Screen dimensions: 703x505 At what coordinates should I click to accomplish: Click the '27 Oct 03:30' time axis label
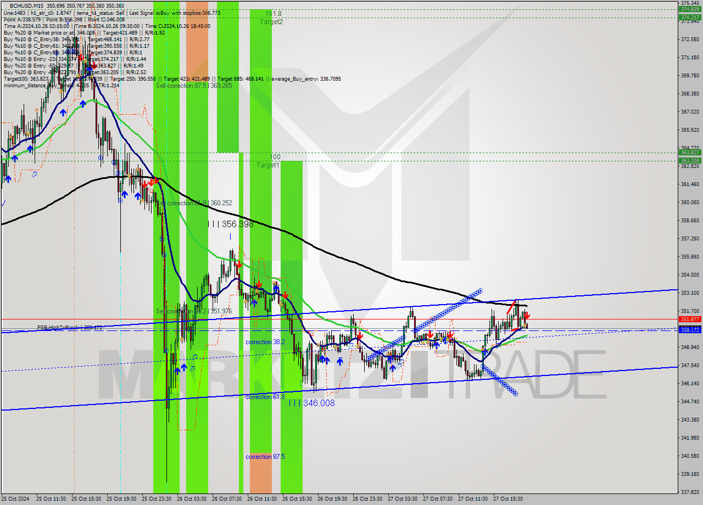click(x=402, y=499)
